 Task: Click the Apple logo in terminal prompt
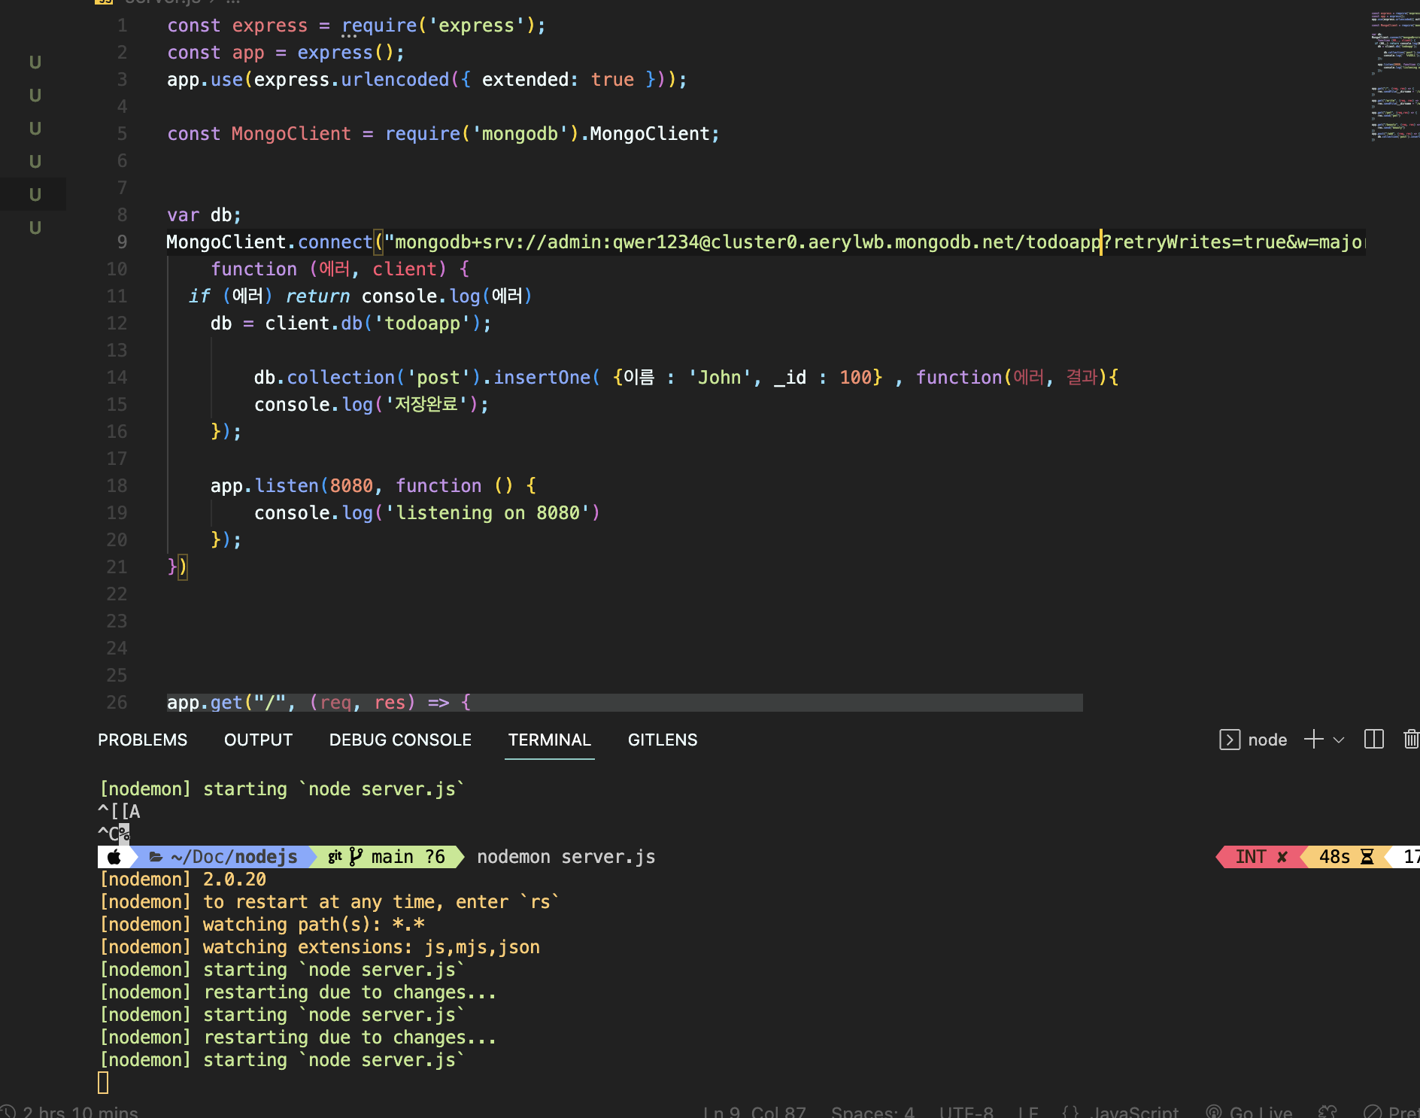coord(114,857)
